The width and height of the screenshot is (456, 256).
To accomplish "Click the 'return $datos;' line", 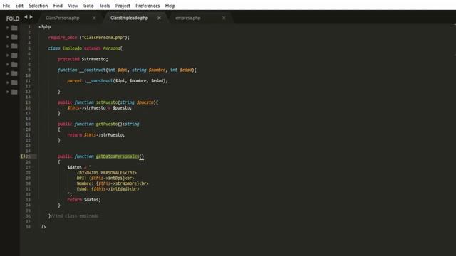I will [x=84, y=200].
